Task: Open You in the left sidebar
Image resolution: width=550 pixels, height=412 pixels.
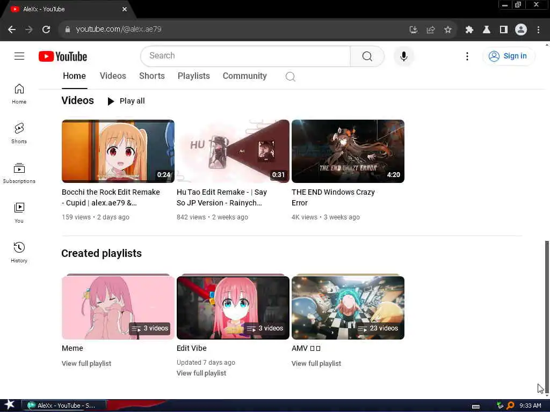Action: point(19,212)
